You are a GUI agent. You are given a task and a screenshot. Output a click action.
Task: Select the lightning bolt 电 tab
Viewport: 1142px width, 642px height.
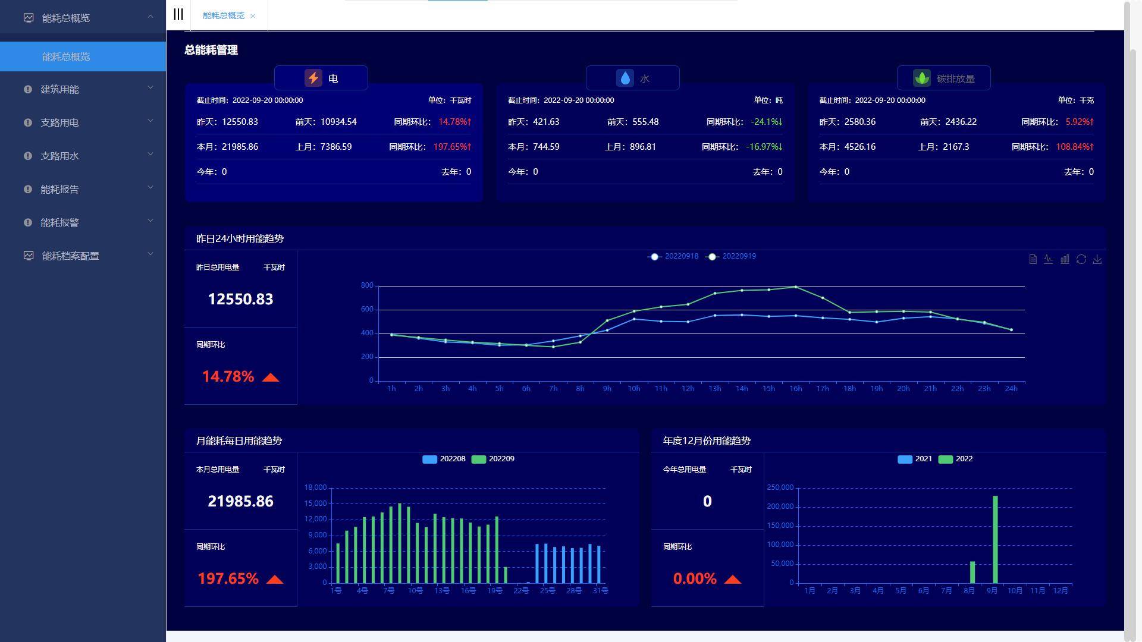pyautogui.click(x=321, y=78)
